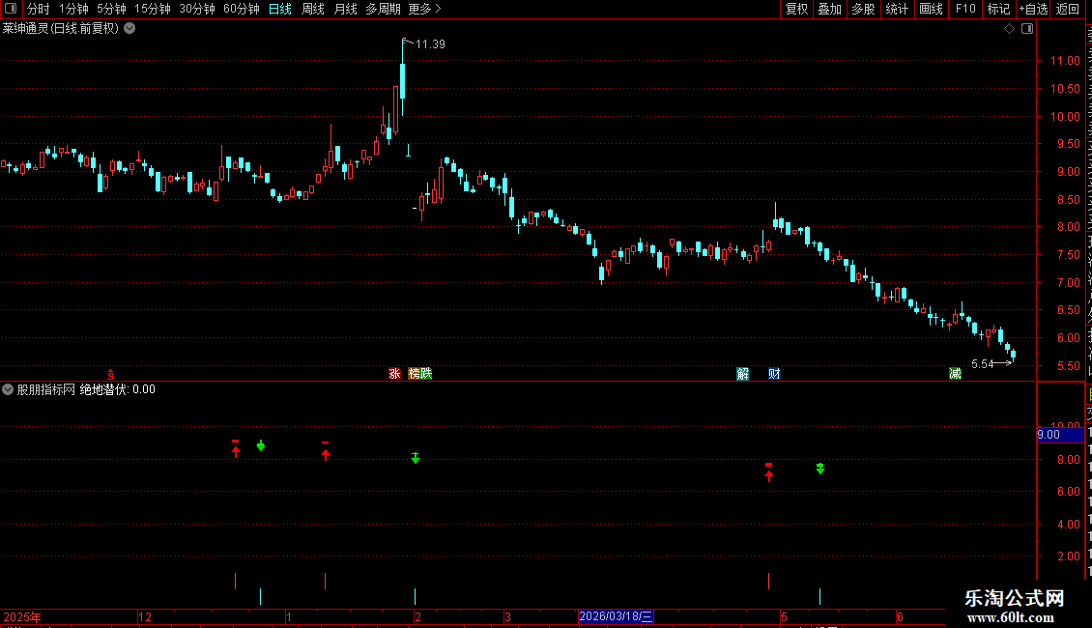Viewport: 1092px width, 628px height.
Task: Select the 60分钟 period tab
Action: point(241,9)
